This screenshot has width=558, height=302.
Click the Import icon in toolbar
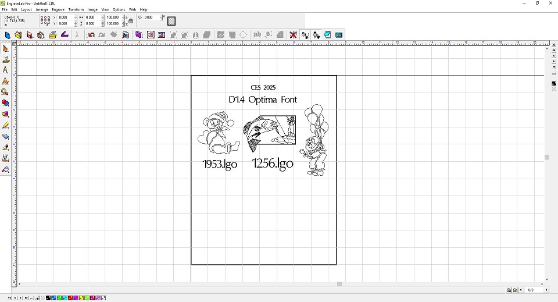pyautogui.click(x=41, y=35)
